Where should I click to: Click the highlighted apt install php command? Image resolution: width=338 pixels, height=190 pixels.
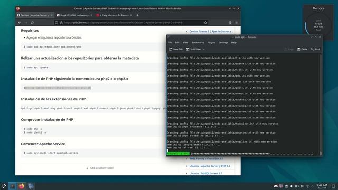pos(58,88)
